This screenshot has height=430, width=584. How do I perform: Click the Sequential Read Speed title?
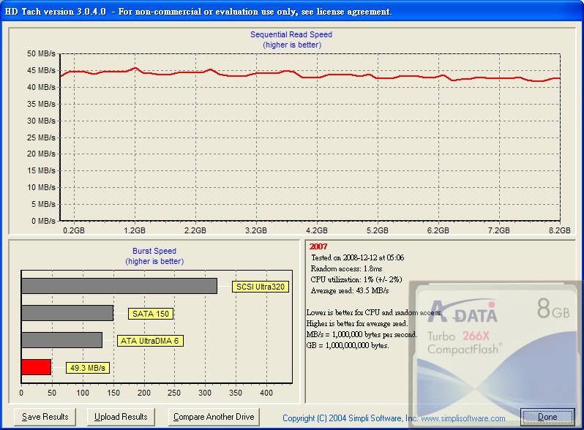[x=291, y=34]
